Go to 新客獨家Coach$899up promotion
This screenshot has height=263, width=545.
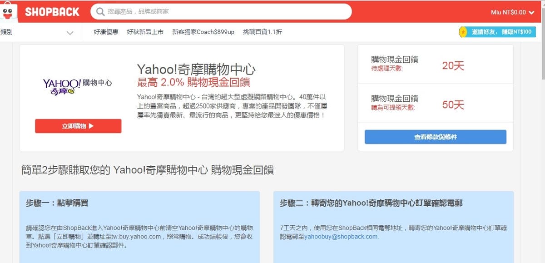[203, 32]
